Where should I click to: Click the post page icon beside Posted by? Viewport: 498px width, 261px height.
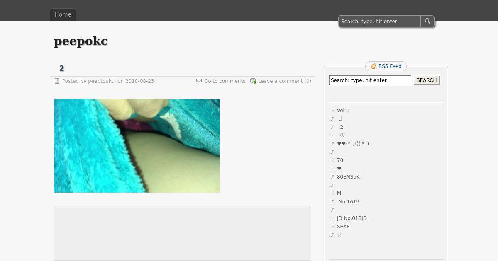[x=57, y=81]
